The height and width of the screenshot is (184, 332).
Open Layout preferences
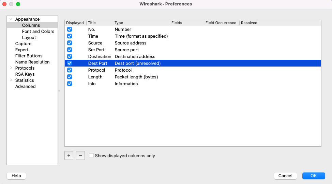click(x=29, y=38)
